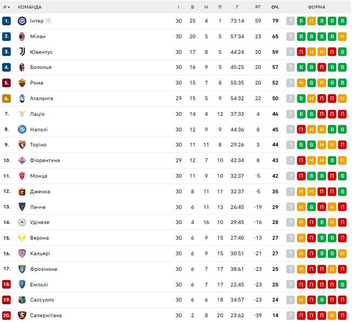
Task: Click Bologna's red loss form badge
Action: (x=322, y=67)
